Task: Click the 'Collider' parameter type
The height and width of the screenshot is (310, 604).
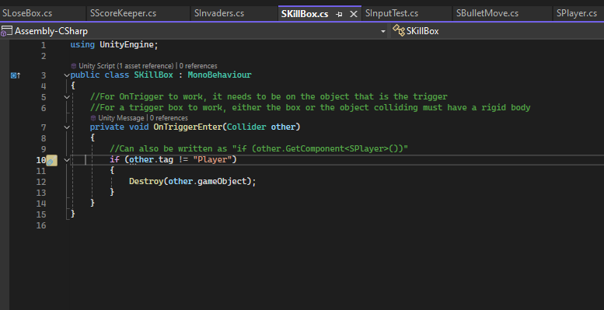Action: [246, 127]
